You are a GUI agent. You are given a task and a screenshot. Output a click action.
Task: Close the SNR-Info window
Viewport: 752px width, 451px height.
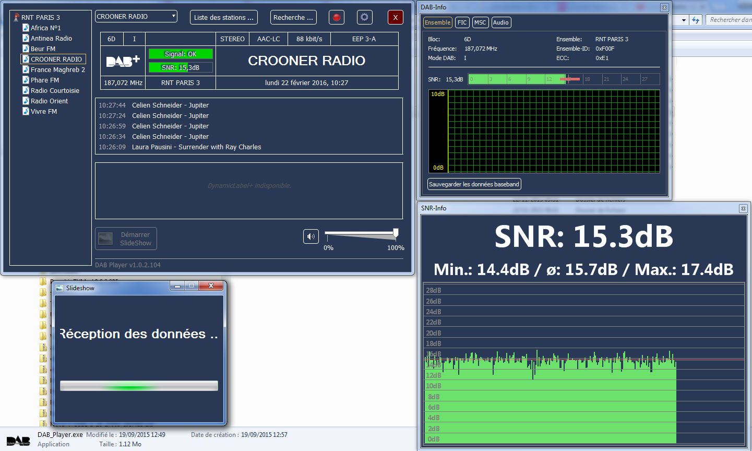pos(743,208)
